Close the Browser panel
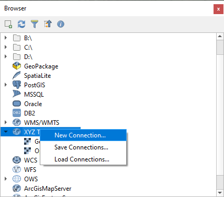 coord(218,9)
